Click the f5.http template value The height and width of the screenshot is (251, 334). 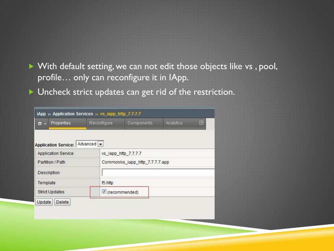point(108,183)
